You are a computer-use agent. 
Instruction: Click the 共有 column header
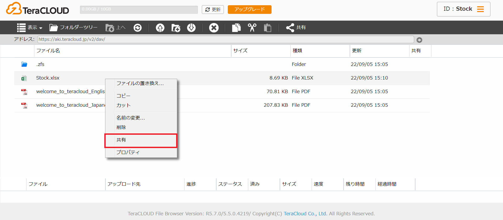[420, 51]
